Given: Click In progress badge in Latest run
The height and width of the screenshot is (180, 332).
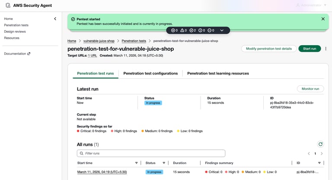Looking at the screenshot, I should 153,103.
